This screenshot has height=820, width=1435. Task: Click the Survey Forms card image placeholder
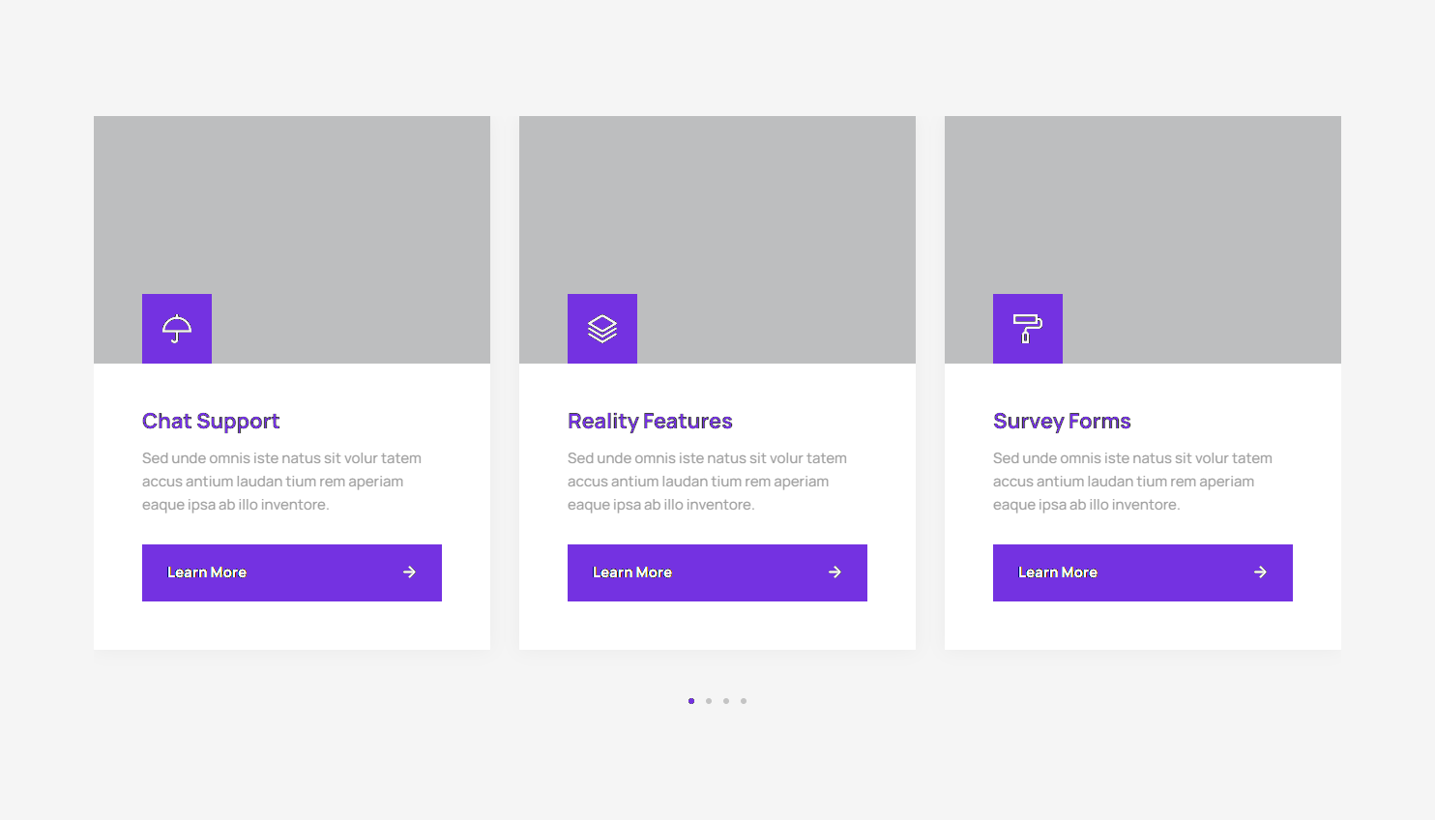1143,213
